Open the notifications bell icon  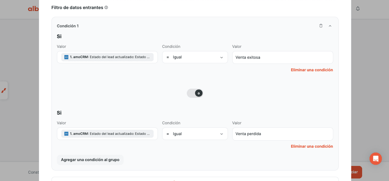tap(358, 9)
